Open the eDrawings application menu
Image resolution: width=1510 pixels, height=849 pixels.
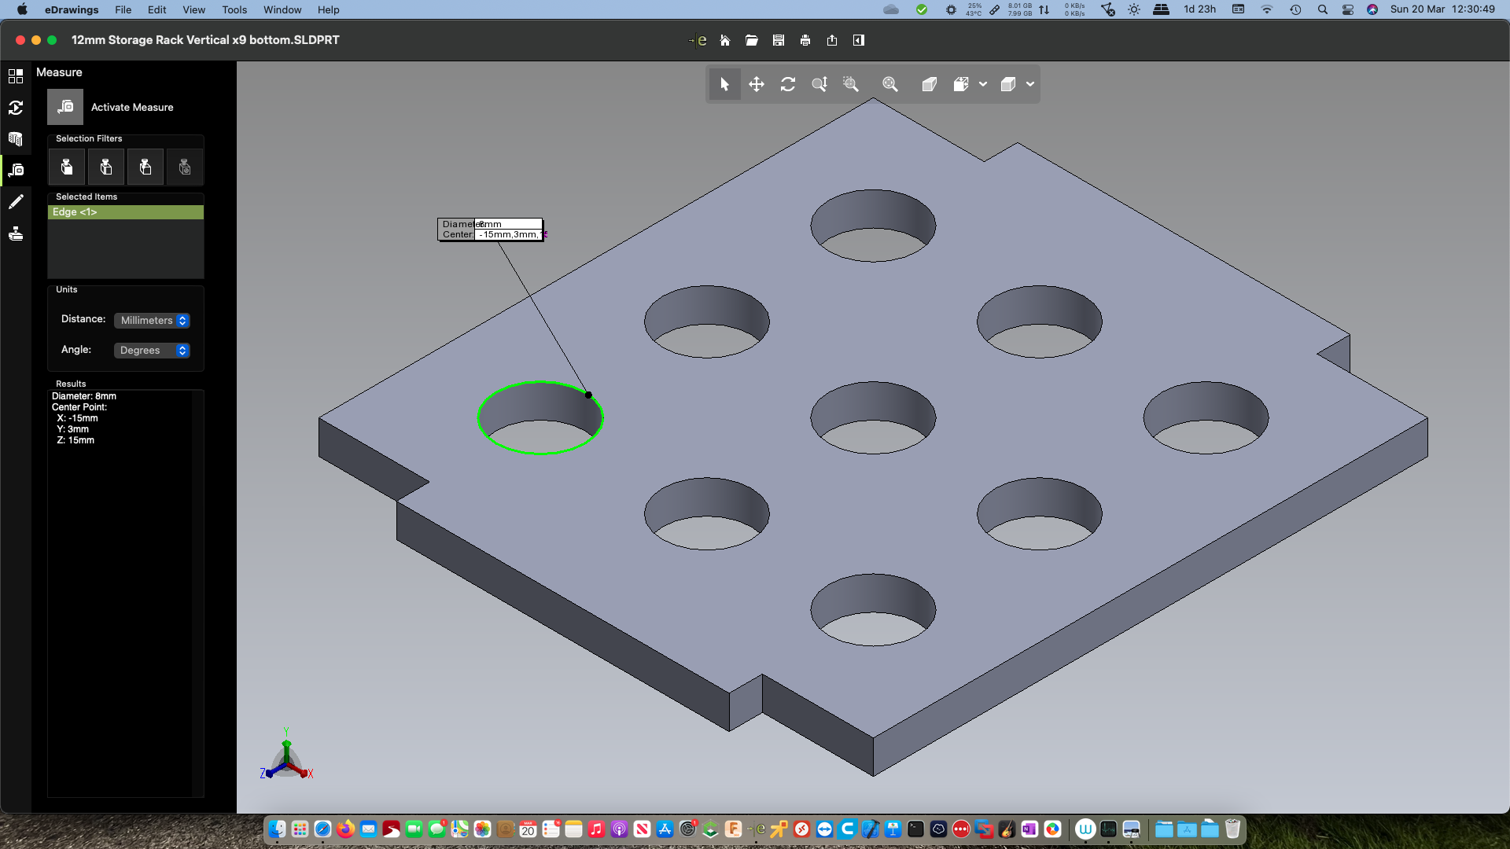point(72,9)
